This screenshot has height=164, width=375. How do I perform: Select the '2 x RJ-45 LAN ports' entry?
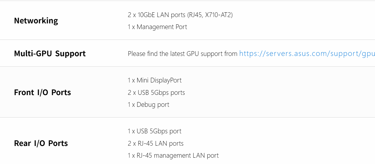pyautogui.click(x=155, y=143)
